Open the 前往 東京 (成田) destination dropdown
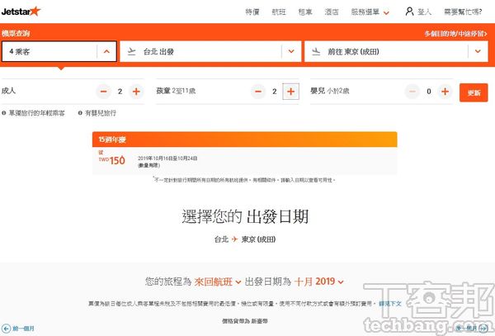This screenshot has height=336, width=495. [396, 51]
